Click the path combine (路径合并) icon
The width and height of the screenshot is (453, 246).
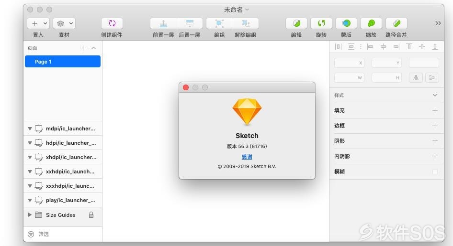click(396, 23)
